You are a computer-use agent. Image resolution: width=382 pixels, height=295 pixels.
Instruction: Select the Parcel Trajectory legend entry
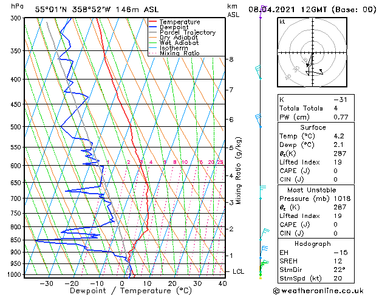coord(182,32)
